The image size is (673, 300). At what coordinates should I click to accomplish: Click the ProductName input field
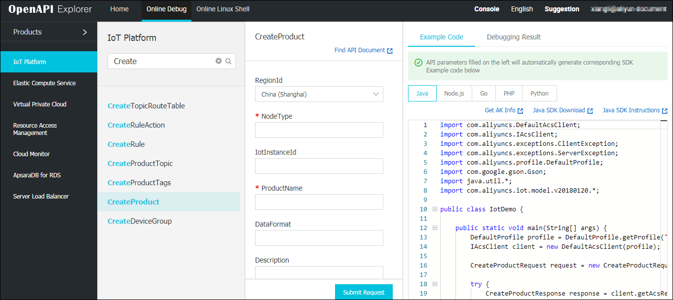coord(319,202)
